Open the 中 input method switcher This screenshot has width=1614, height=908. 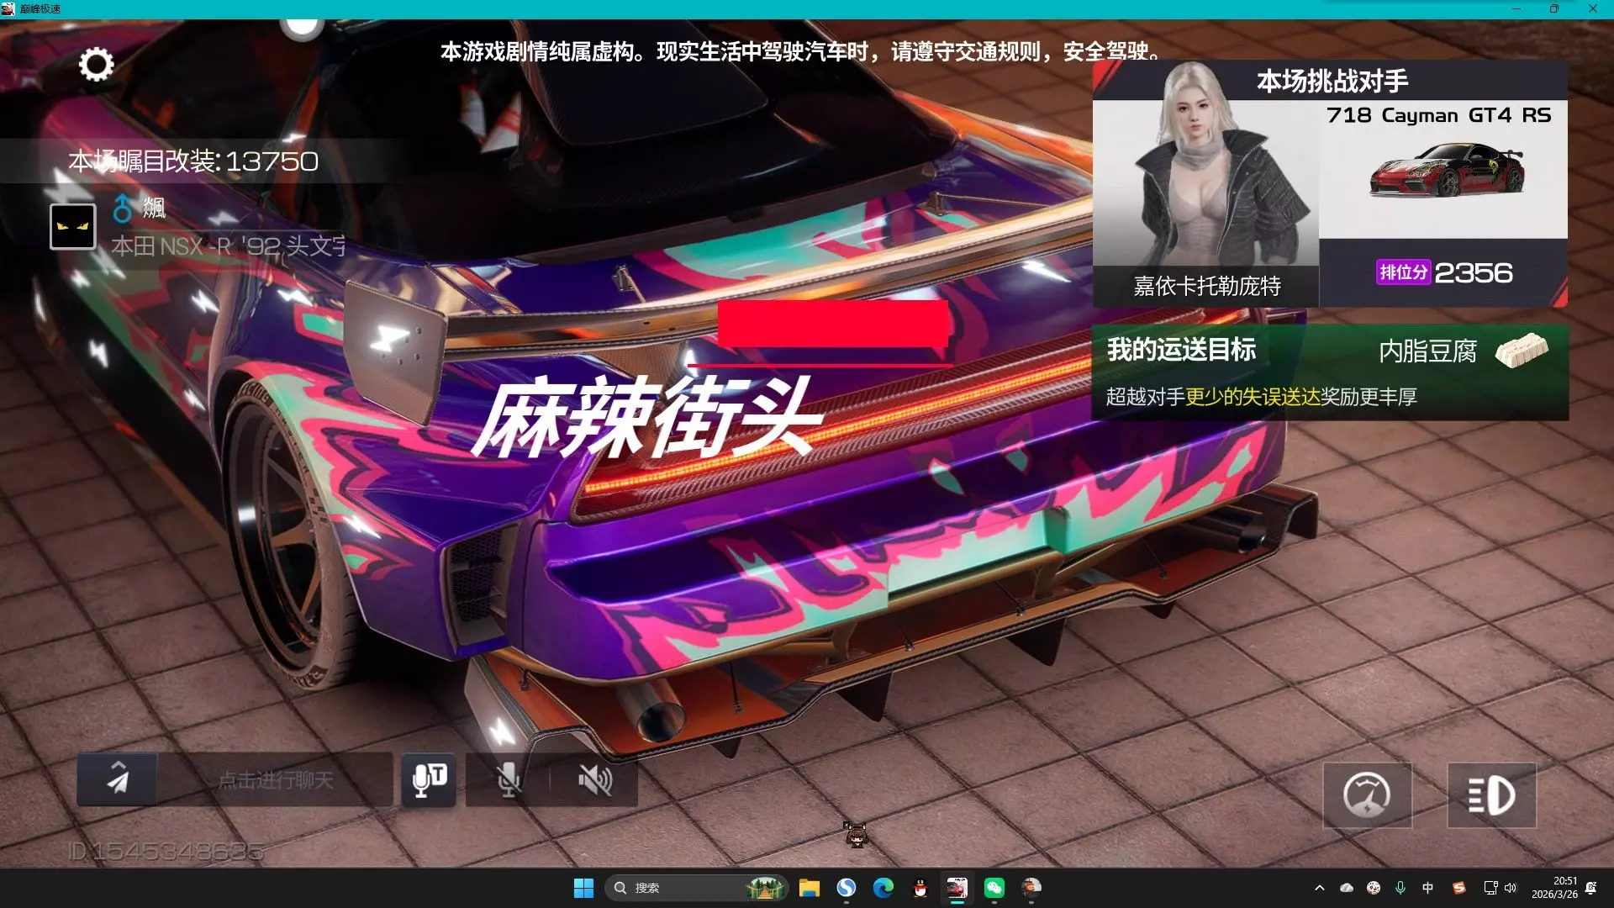(x=1427, y=888)
